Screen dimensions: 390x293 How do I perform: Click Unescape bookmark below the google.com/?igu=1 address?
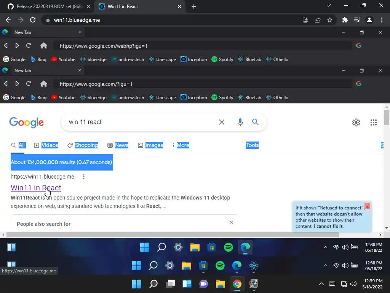point(162,97)
